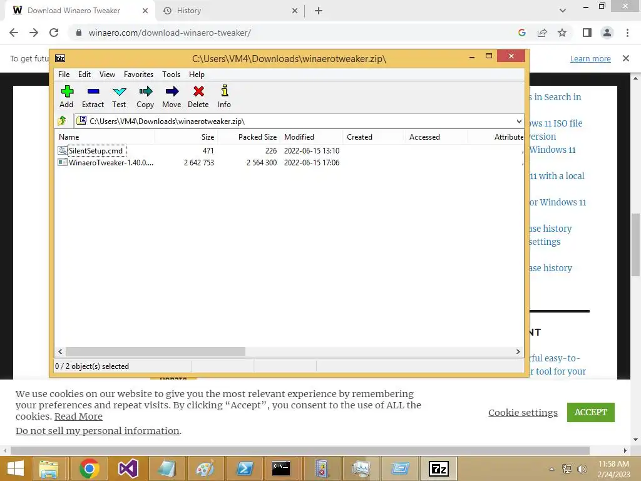Image resolution: width=641 pixels, height=481 pixels.
Task: Open the Chrome profile menu
Action: (607, 33)
